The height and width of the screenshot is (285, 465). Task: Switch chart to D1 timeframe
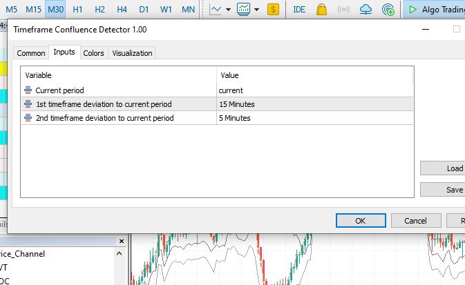click(x=144, y=10)
